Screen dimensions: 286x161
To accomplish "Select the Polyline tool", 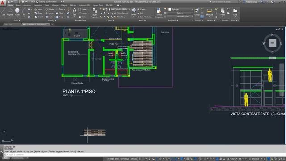I will click(10, 12).
